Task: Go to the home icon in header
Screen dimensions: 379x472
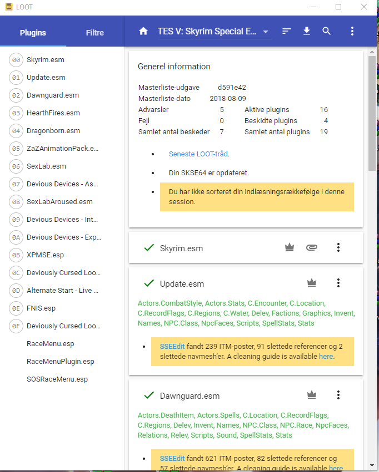Action: (143, 31)
